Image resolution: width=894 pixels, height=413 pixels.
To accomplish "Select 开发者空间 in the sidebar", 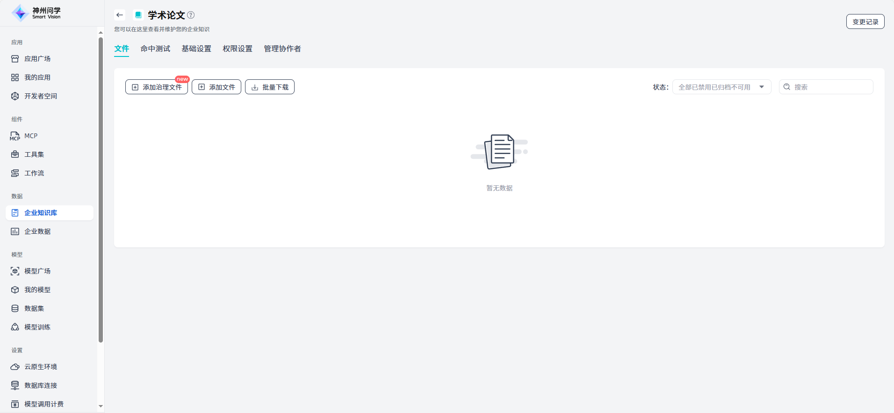I will point(41,96).
